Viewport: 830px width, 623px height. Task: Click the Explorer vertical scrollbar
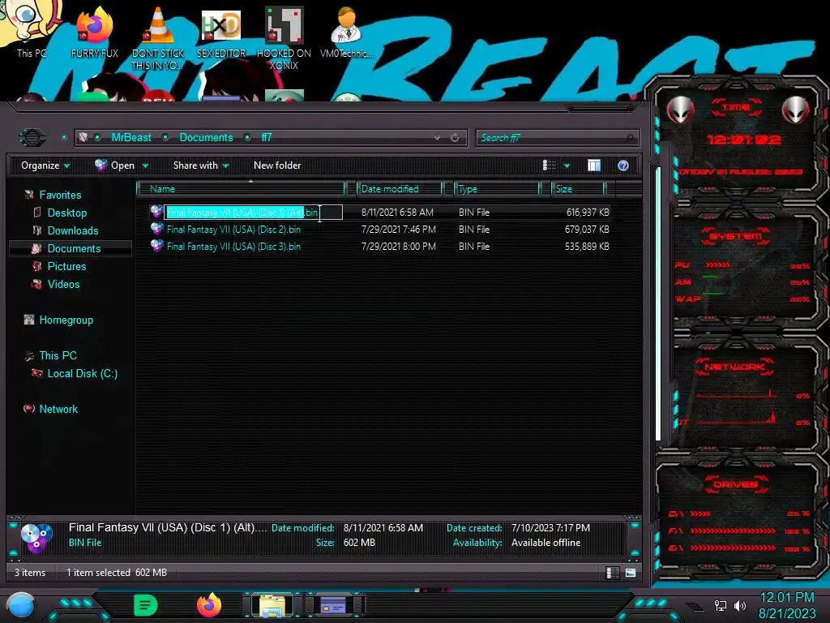[658, 303]
